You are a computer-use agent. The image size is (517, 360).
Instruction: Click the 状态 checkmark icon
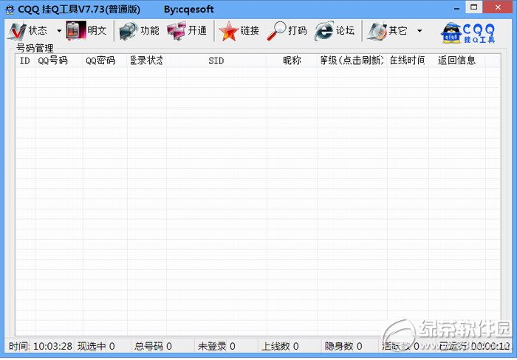click(x=17, y=31)
